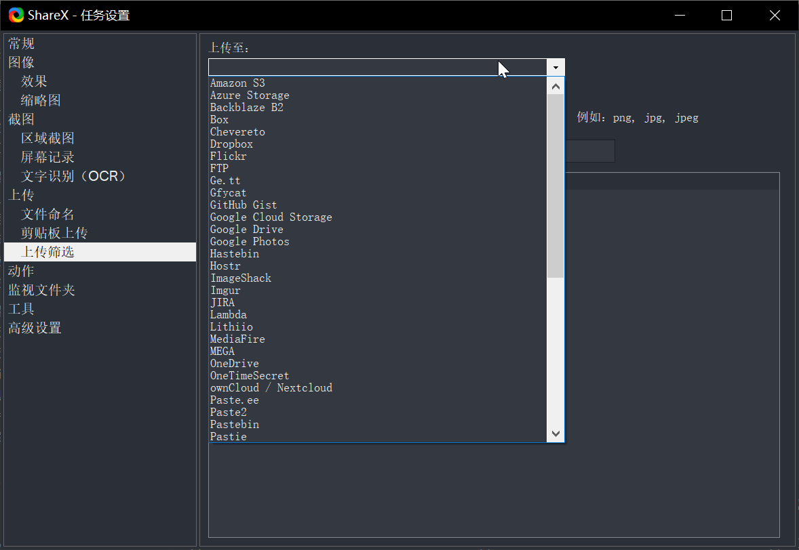
Task: Click the dropdown list scrollbar thumb
Action: (x=556, y=186)
